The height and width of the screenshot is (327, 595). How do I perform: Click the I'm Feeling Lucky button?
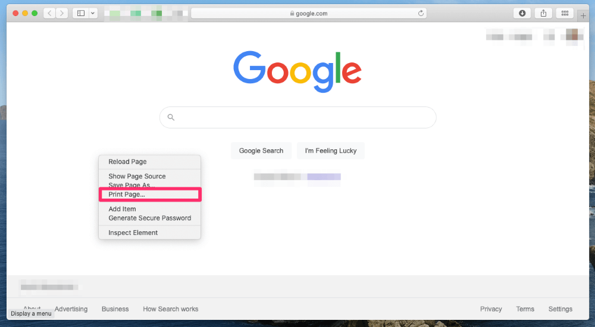click(x=330, y=150)
